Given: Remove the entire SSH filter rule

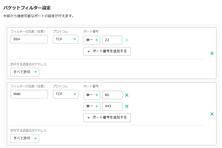Looking at the screenshot, I should 212,53.
